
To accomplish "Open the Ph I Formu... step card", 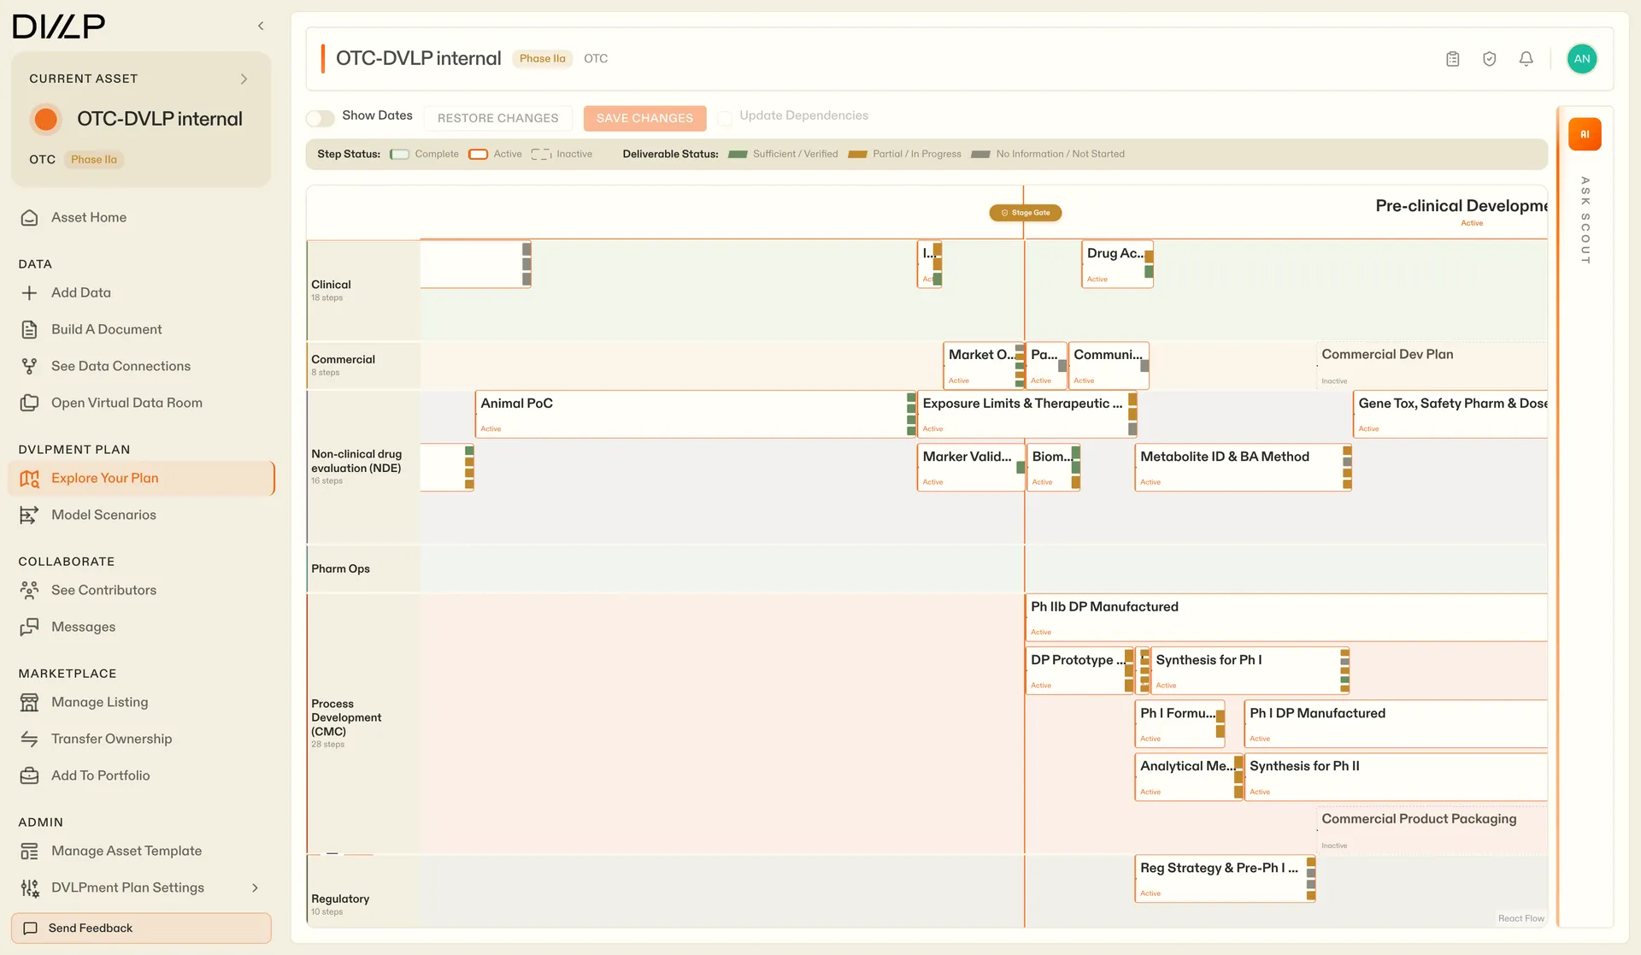I will 1180,724.
